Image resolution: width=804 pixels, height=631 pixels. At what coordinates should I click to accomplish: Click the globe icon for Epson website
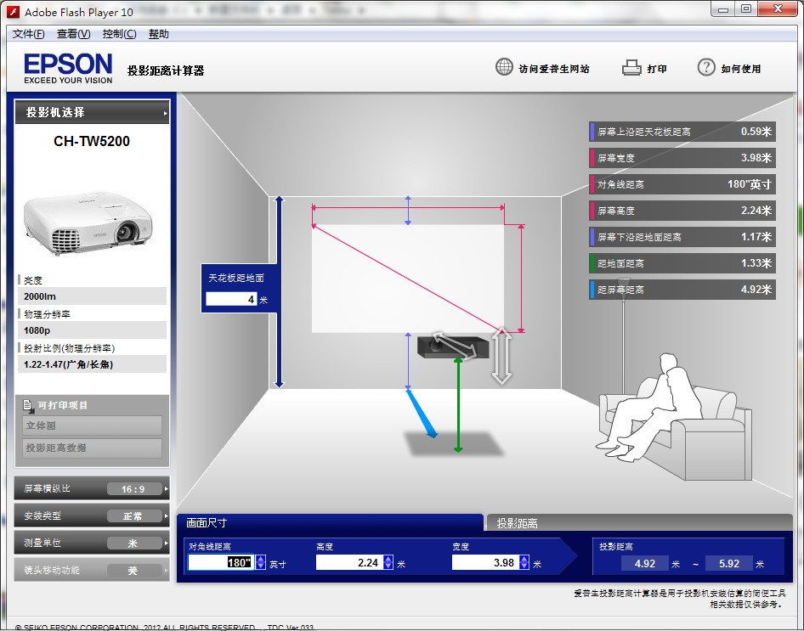tap(504, 68)
